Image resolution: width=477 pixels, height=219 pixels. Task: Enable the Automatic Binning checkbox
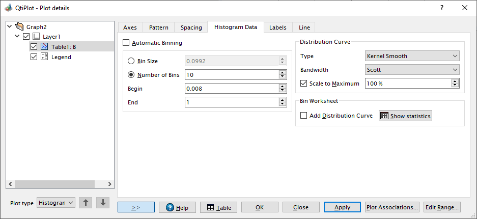tap(127, 43)
